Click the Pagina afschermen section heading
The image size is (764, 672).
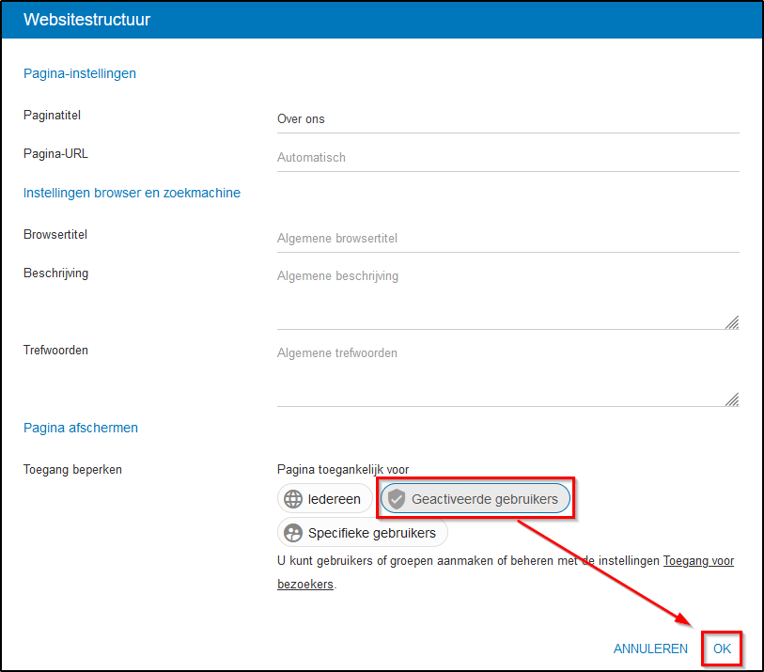(81, 428)
